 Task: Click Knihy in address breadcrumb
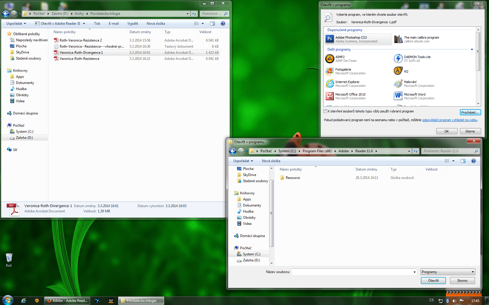[x=79, y=14]
